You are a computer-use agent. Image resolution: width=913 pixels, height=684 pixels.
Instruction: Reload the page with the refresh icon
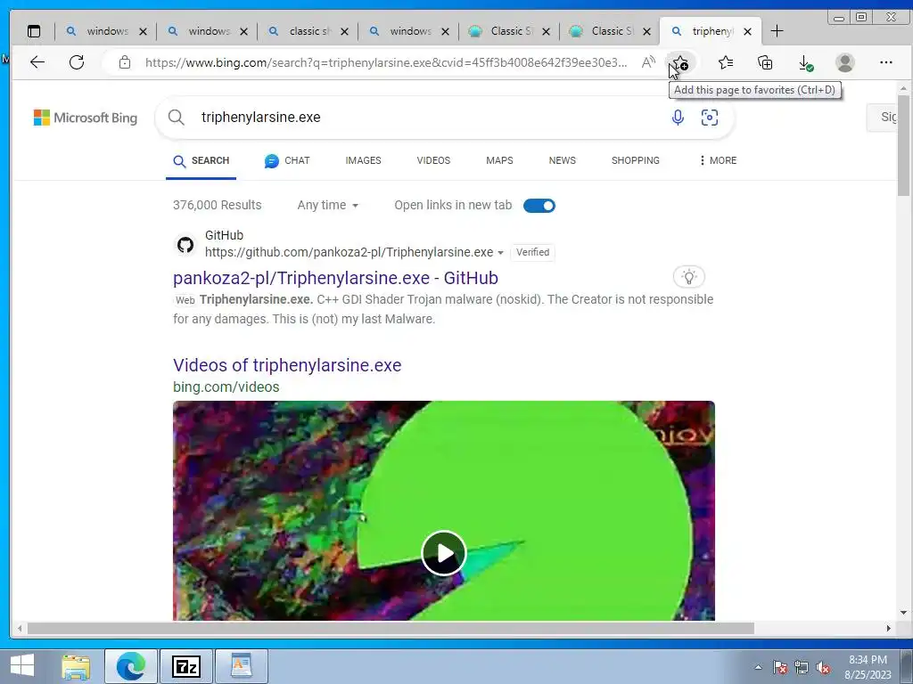(77, 62)
